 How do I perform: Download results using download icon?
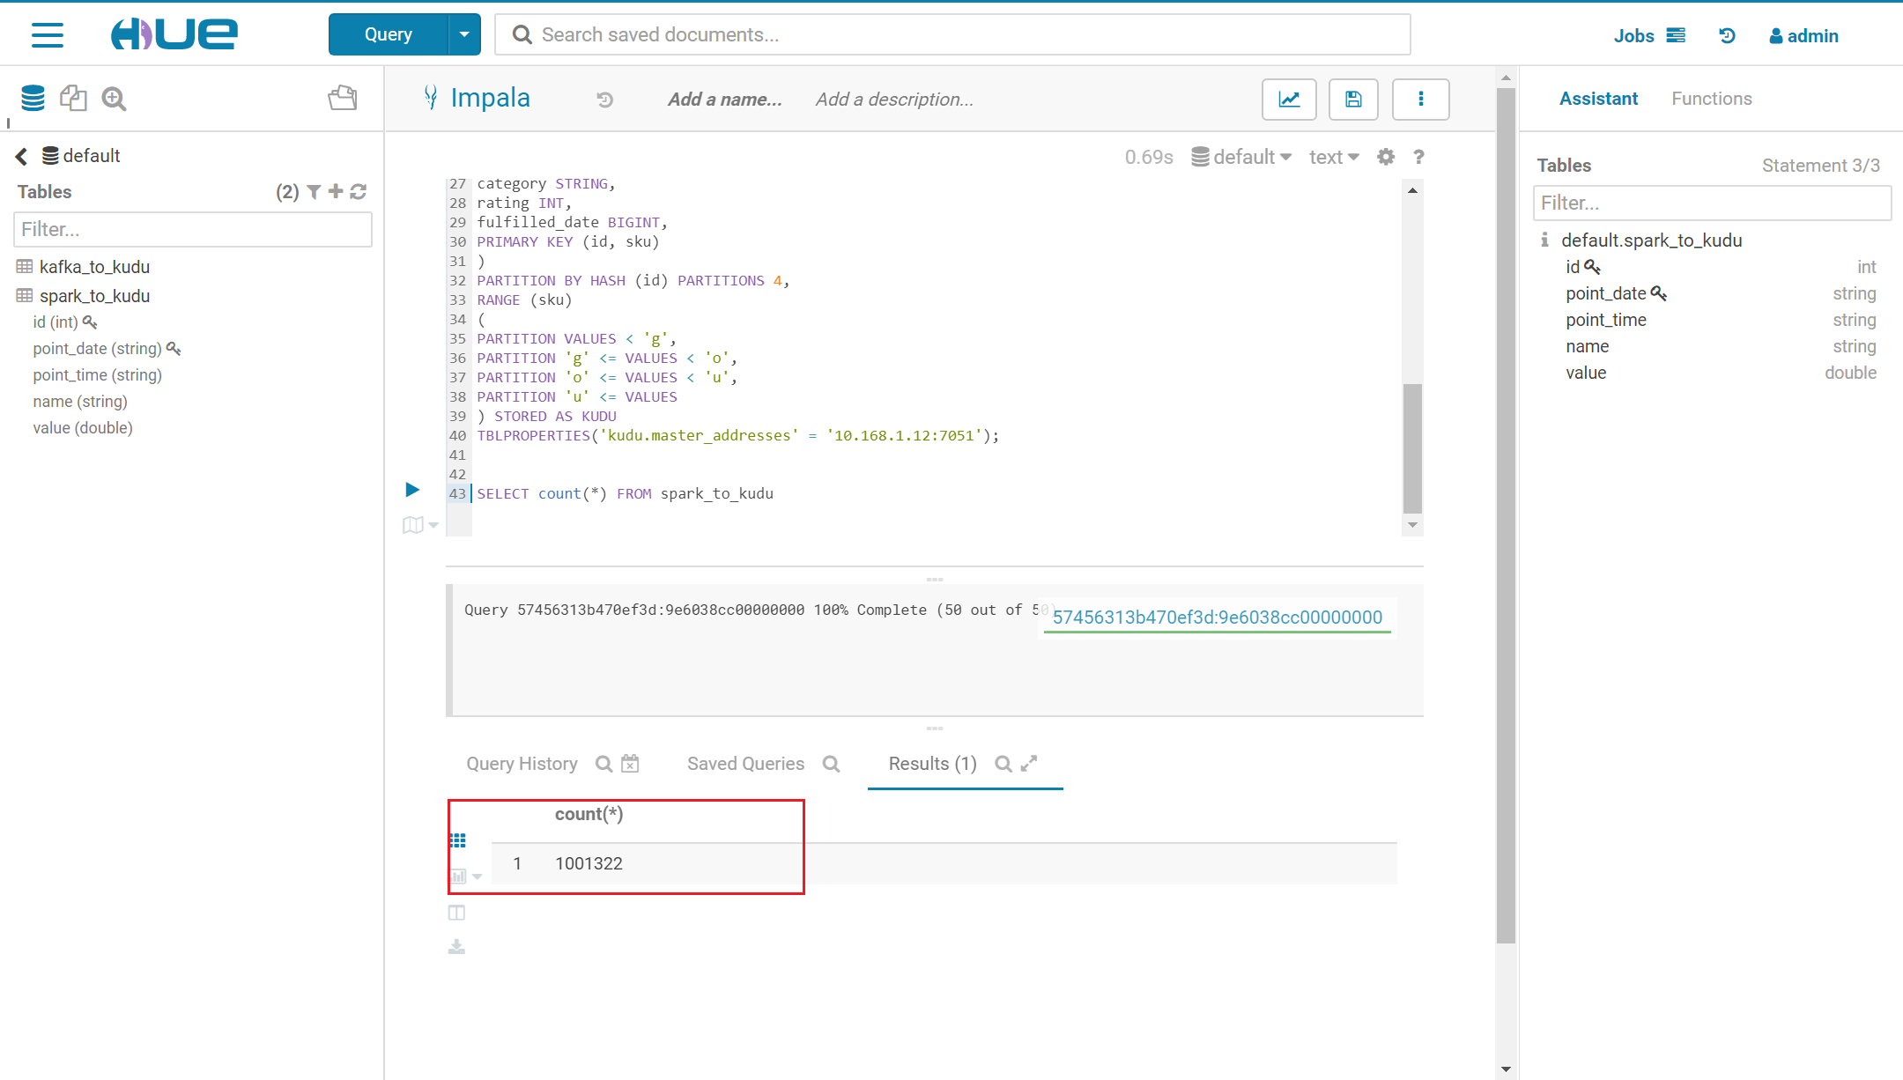(x=456, y=947)
